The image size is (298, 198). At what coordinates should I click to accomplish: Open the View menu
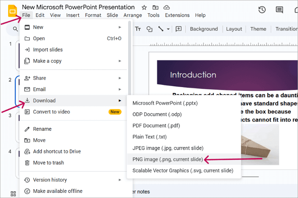tap(55, 15)
